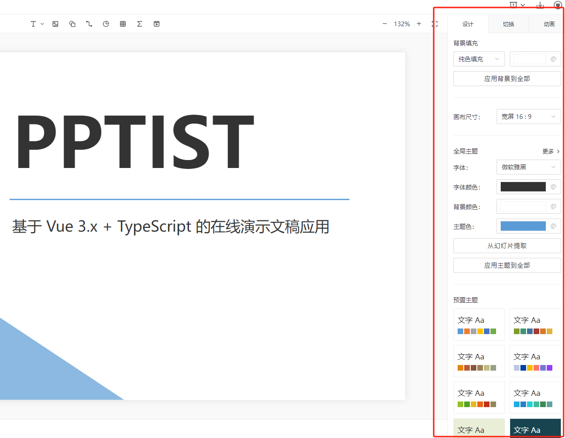
Task: Click the 从幻灯片提取 button
Action: point(507,245)
